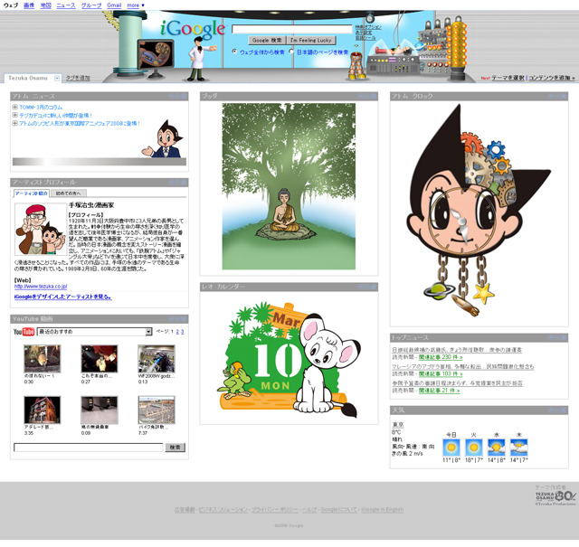Minimize the トップニュース gadget
The height and width of the screenshot is (547, 579).
557,337
